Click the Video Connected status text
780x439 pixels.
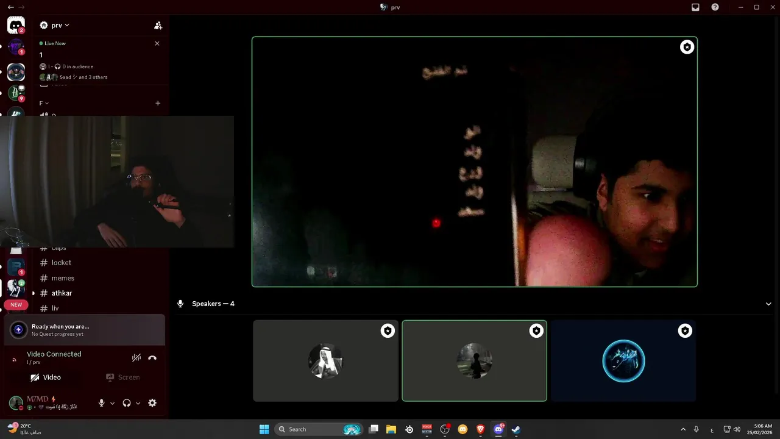click(54, 354)
